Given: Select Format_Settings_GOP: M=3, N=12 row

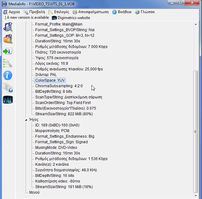Looking at the screenshot, I should (x=65, y=36).
